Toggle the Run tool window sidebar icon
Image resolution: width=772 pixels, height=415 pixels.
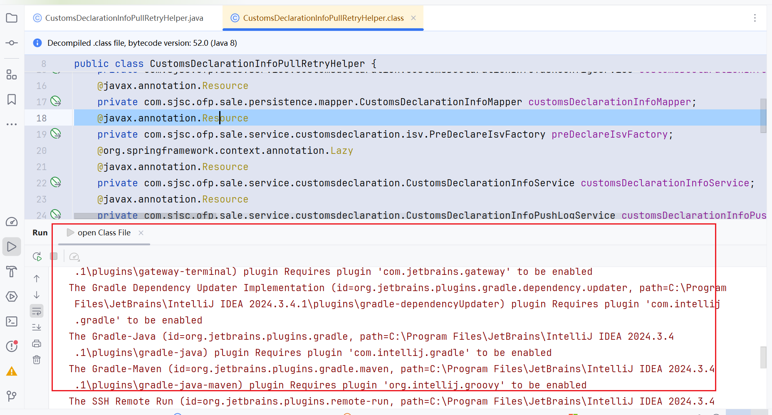pyautogui.click(x=12, y=247)
